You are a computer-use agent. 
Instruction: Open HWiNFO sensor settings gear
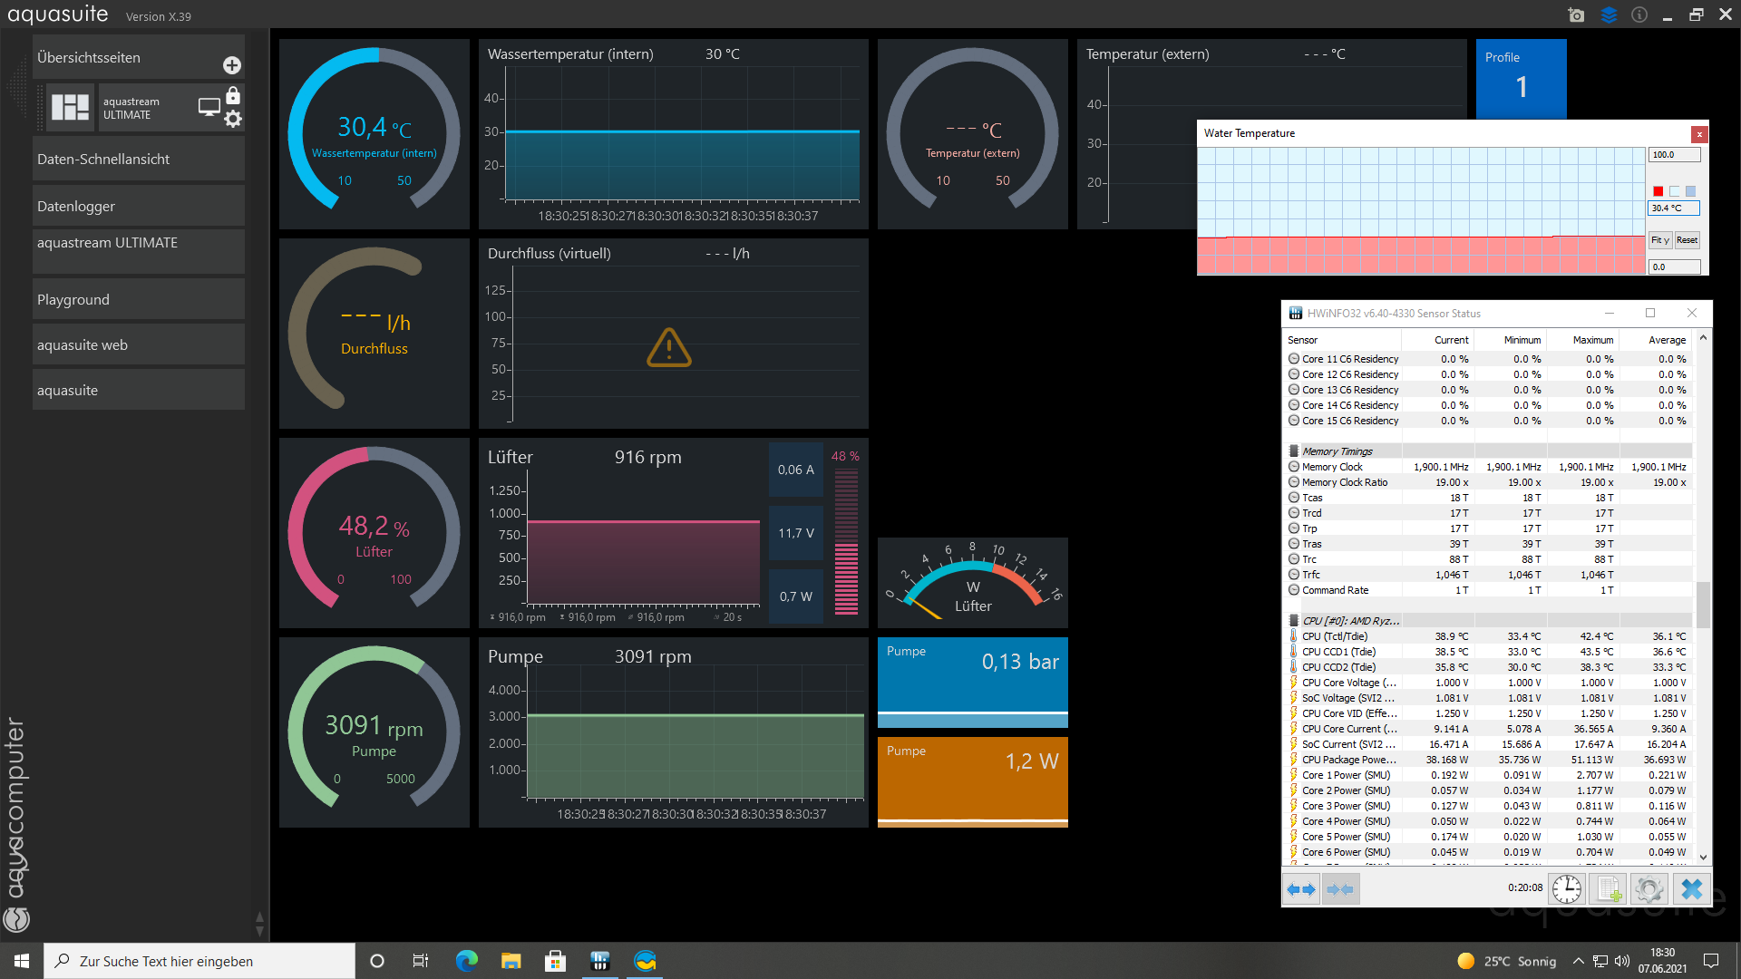coord(1649,889)
